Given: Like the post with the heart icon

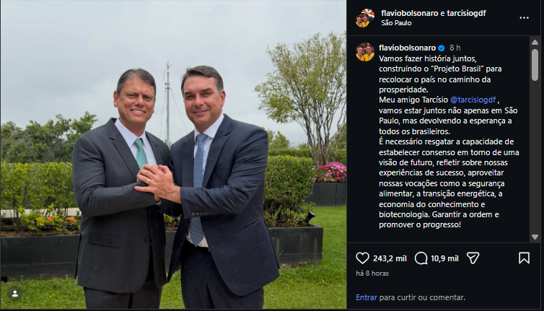Looking at the screenshot, I should pyautogui.click(x=363, y=258).
